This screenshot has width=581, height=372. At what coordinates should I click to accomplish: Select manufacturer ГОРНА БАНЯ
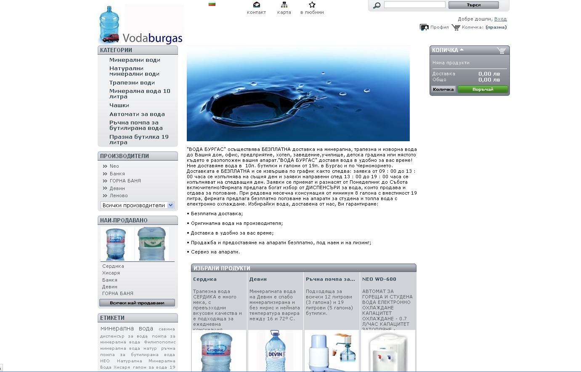pos(125,181)
